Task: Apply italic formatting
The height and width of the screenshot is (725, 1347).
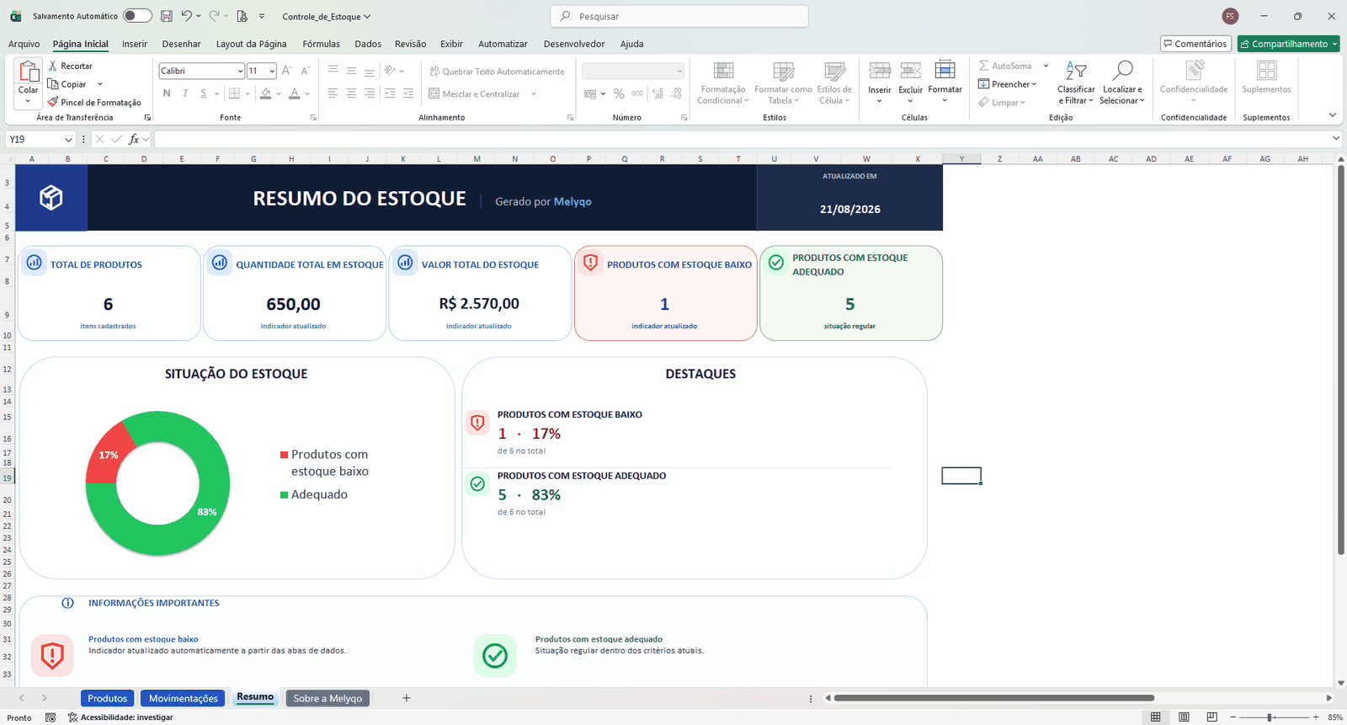Action: coord(185,93)
